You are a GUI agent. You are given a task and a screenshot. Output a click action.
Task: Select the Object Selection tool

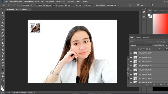point(3,23)
